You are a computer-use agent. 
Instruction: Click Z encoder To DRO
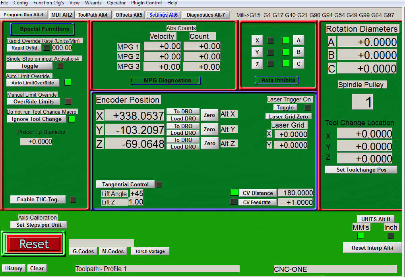click(183, 140)
